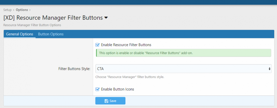277x108 pixels.
Task: Open the Options breadcrumb link
Action: [x=22, y=10]
